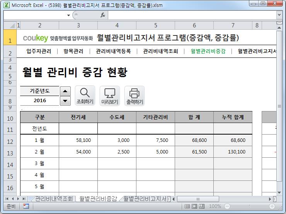Select the 월별관리비증감 sheet tab
Screen dimensions: 286x214
tap(98, 199)
